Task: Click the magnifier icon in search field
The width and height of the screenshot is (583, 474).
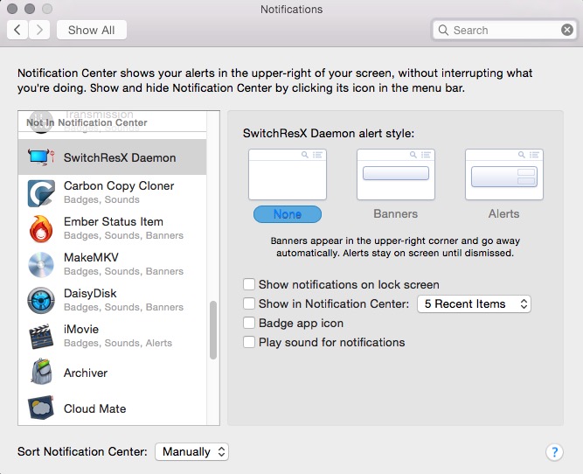Action: (x=443, y=30)
